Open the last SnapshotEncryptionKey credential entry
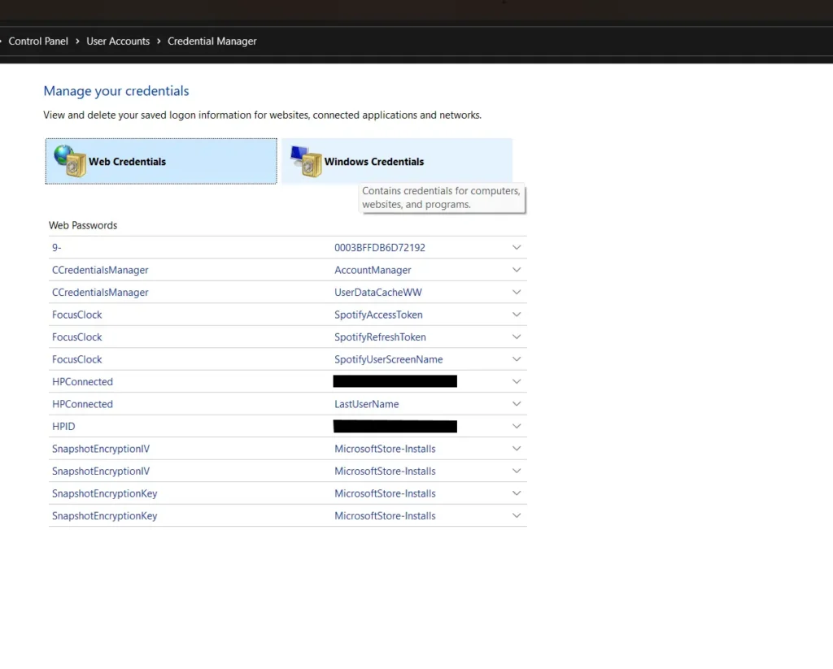Viewport: 833px width, 669px height. [x=104, y=516]
